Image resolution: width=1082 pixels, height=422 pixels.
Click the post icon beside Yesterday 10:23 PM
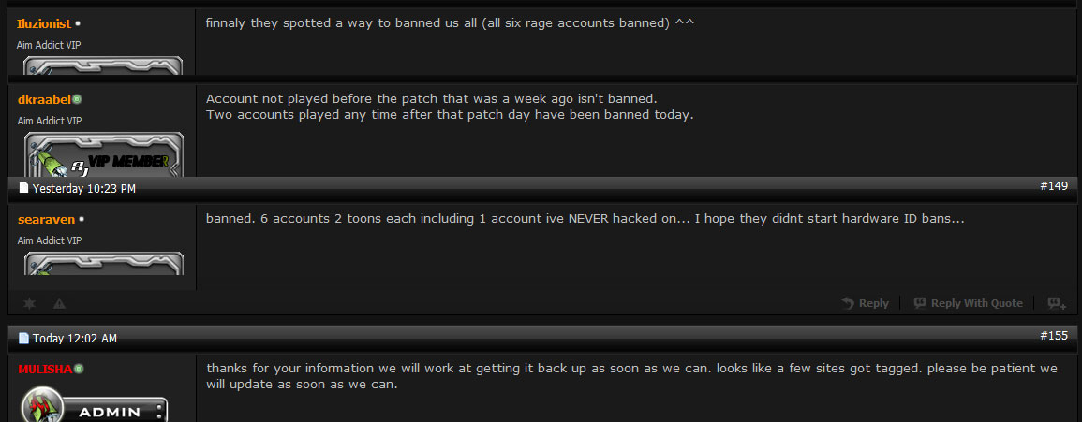click(x=24, y=188)
